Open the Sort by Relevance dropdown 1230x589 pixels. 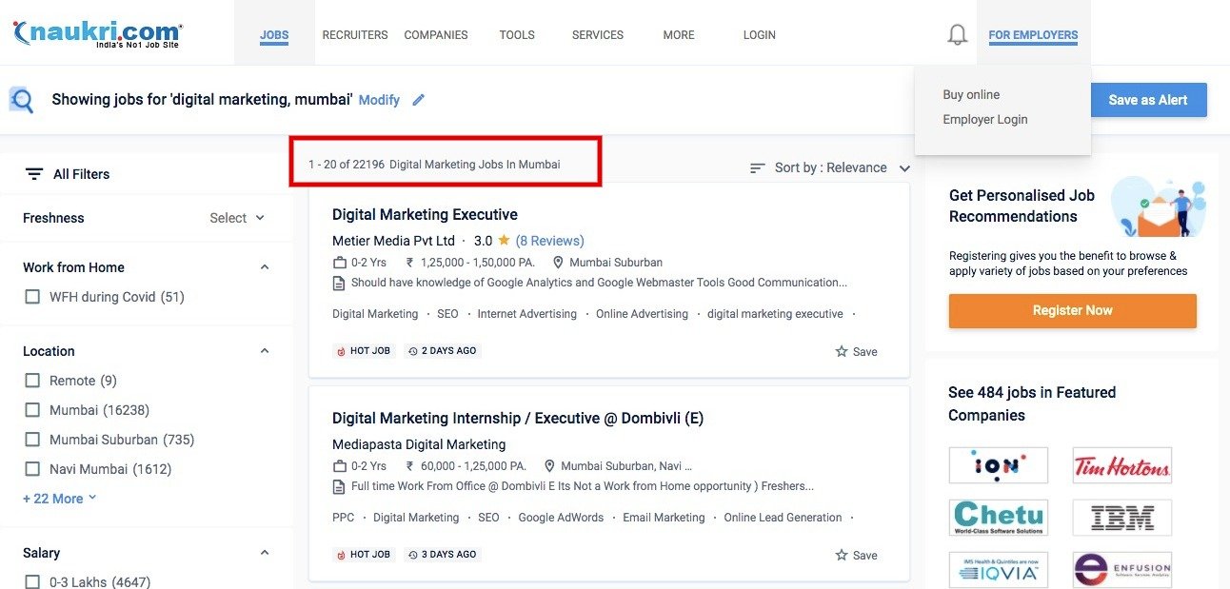tap(843, 167)
